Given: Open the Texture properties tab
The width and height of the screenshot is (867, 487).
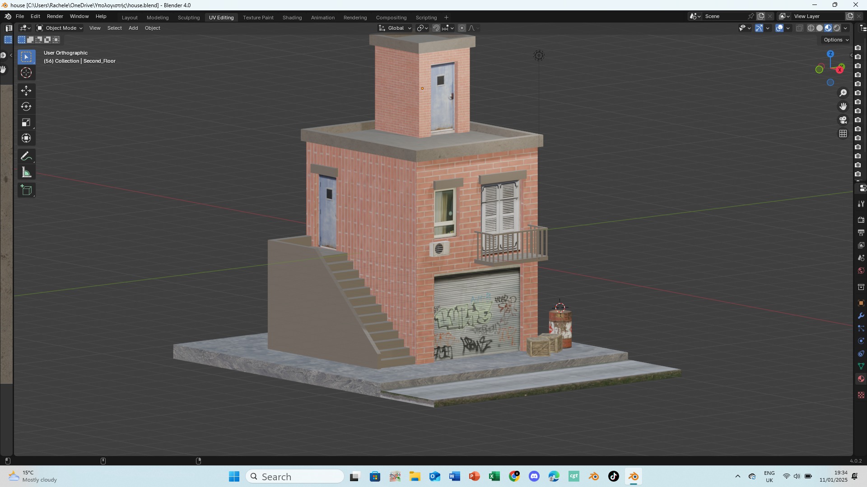Looking at the screenshot, I should point(861,395).
